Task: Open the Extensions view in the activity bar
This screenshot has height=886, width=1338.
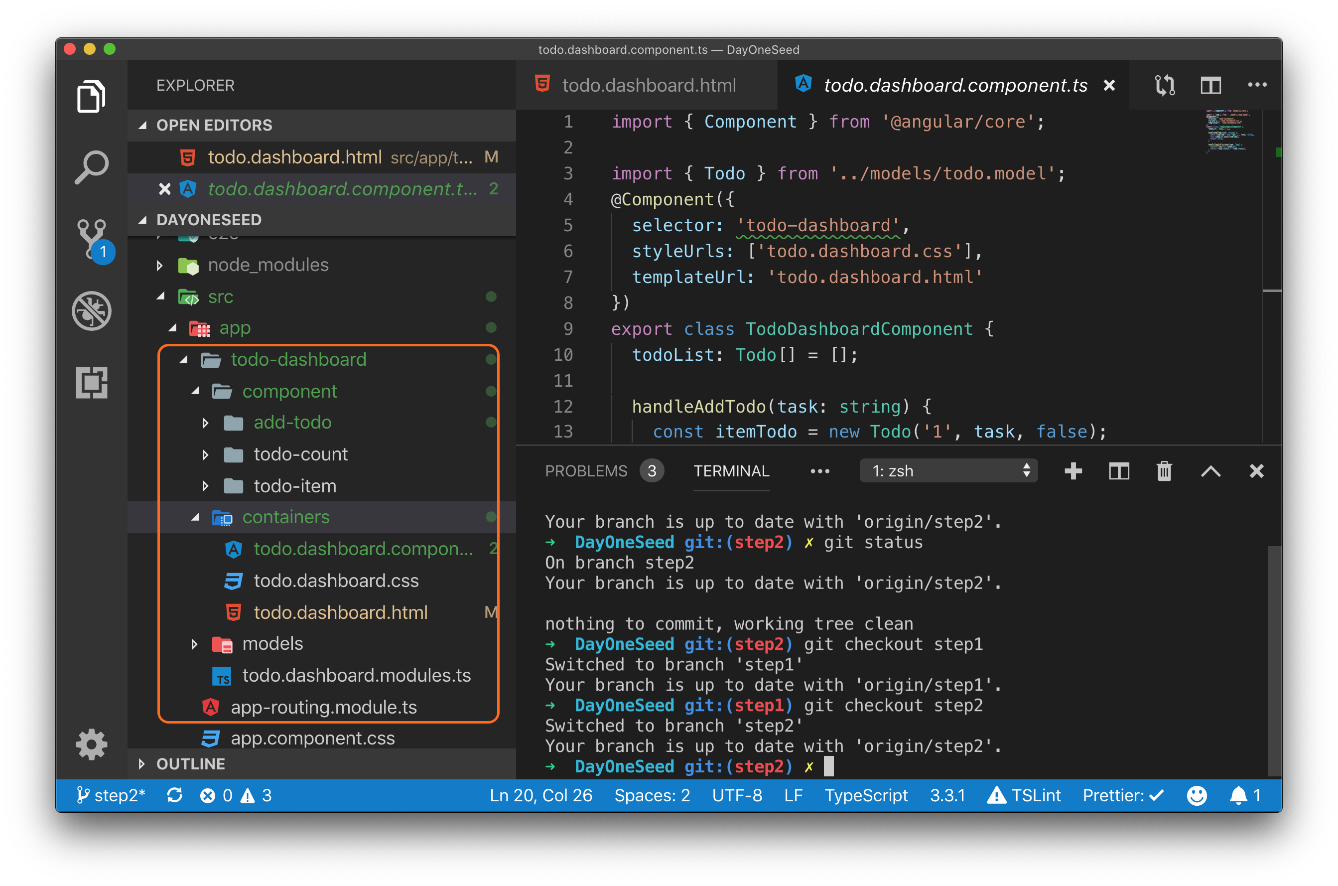Action: (x=92, y=383)
